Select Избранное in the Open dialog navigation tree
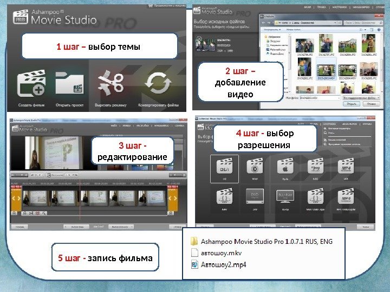This screenshot has width=390, height=292. click(x=273, y=37)
